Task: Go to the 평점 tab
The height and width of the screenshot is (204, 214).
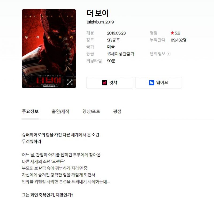Action: (x=117, y=111)
